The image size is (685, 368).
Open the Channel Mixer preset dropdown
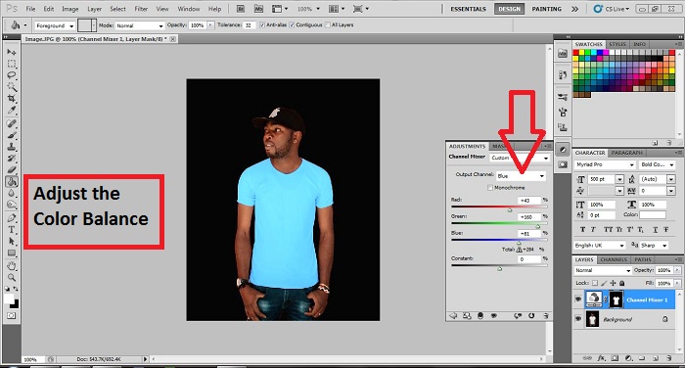click(520, 158)
